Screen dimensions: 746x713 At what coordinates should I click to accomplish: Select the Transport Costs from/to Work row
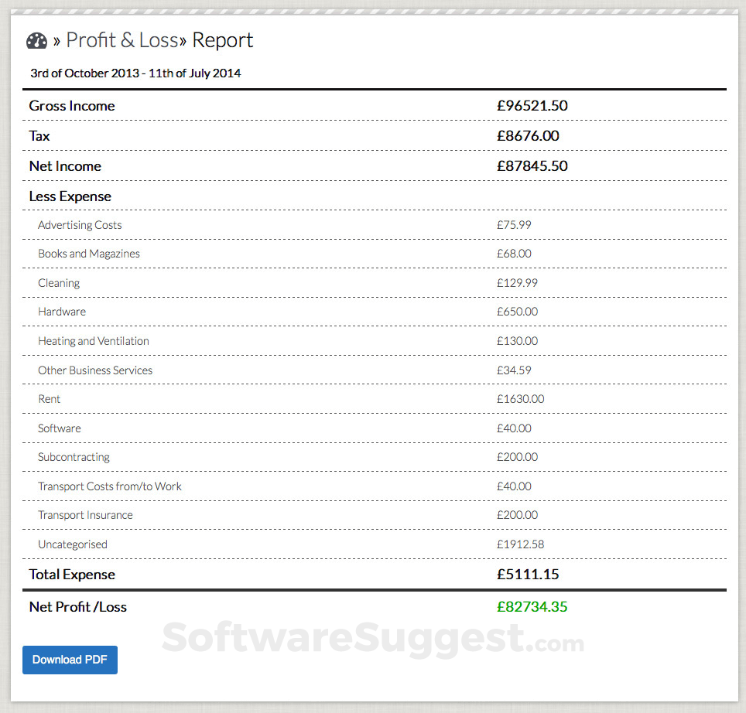(375, 486)
